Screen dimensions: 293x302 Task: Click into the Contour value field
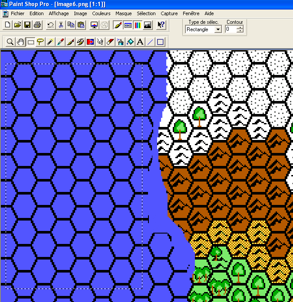tap(231, 29)
